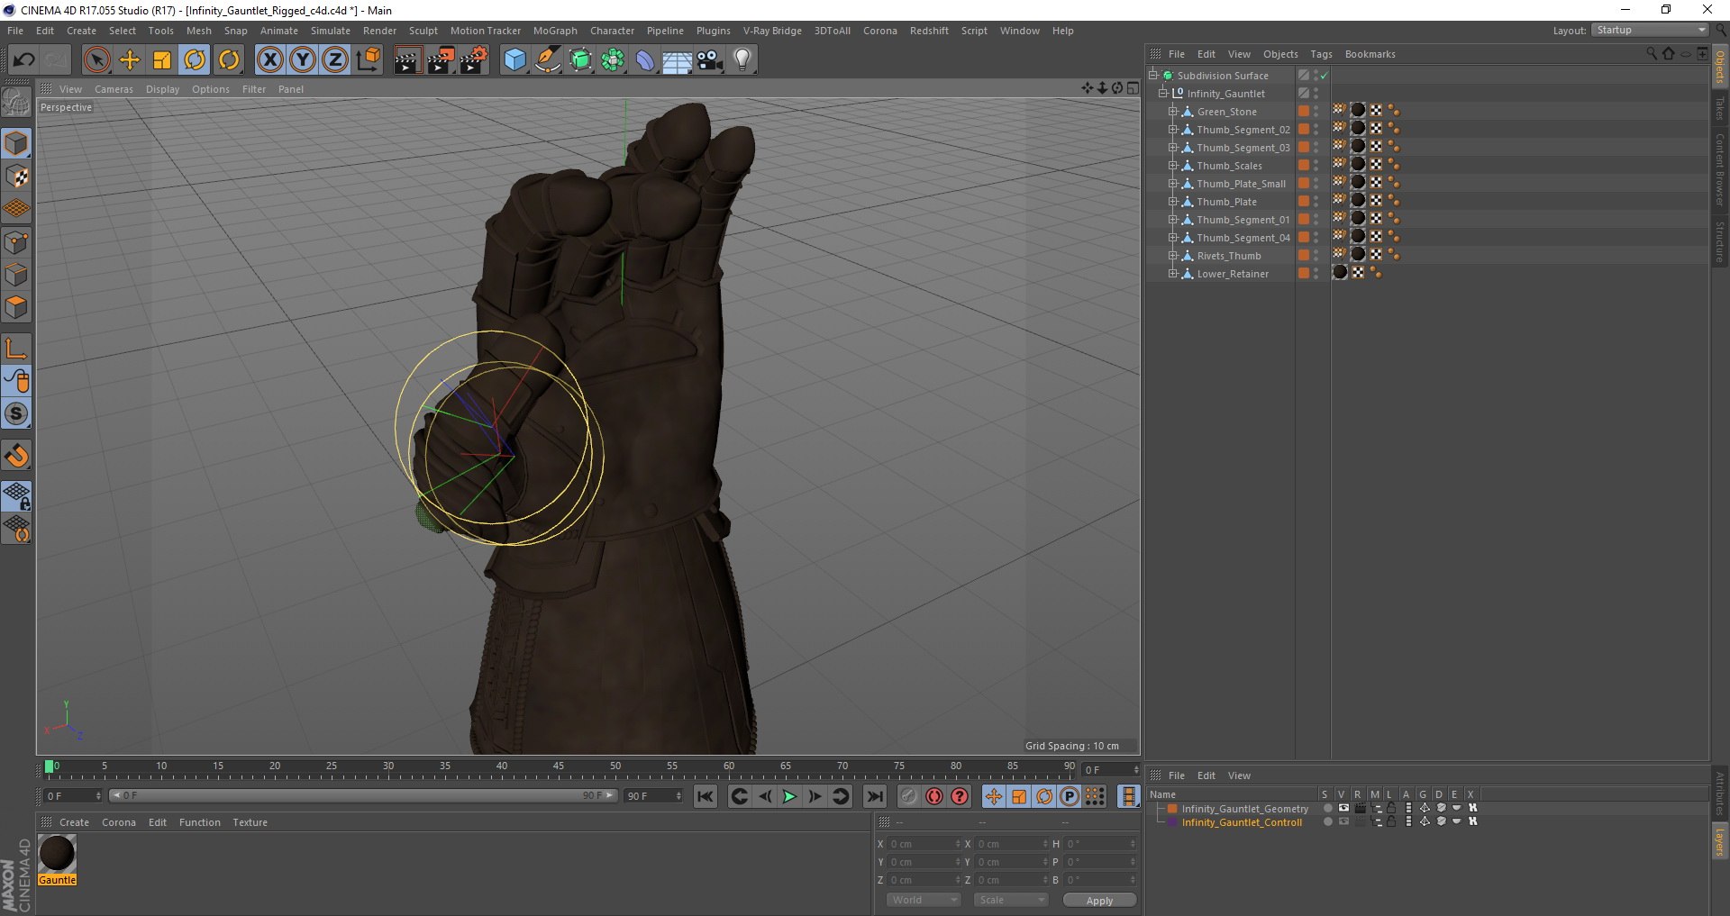Viewport: 1730px width, 916px height.
Task: Click Infinity_Gauntlet_Geometry layer color swatch
Action: (x=1172, y=808)
